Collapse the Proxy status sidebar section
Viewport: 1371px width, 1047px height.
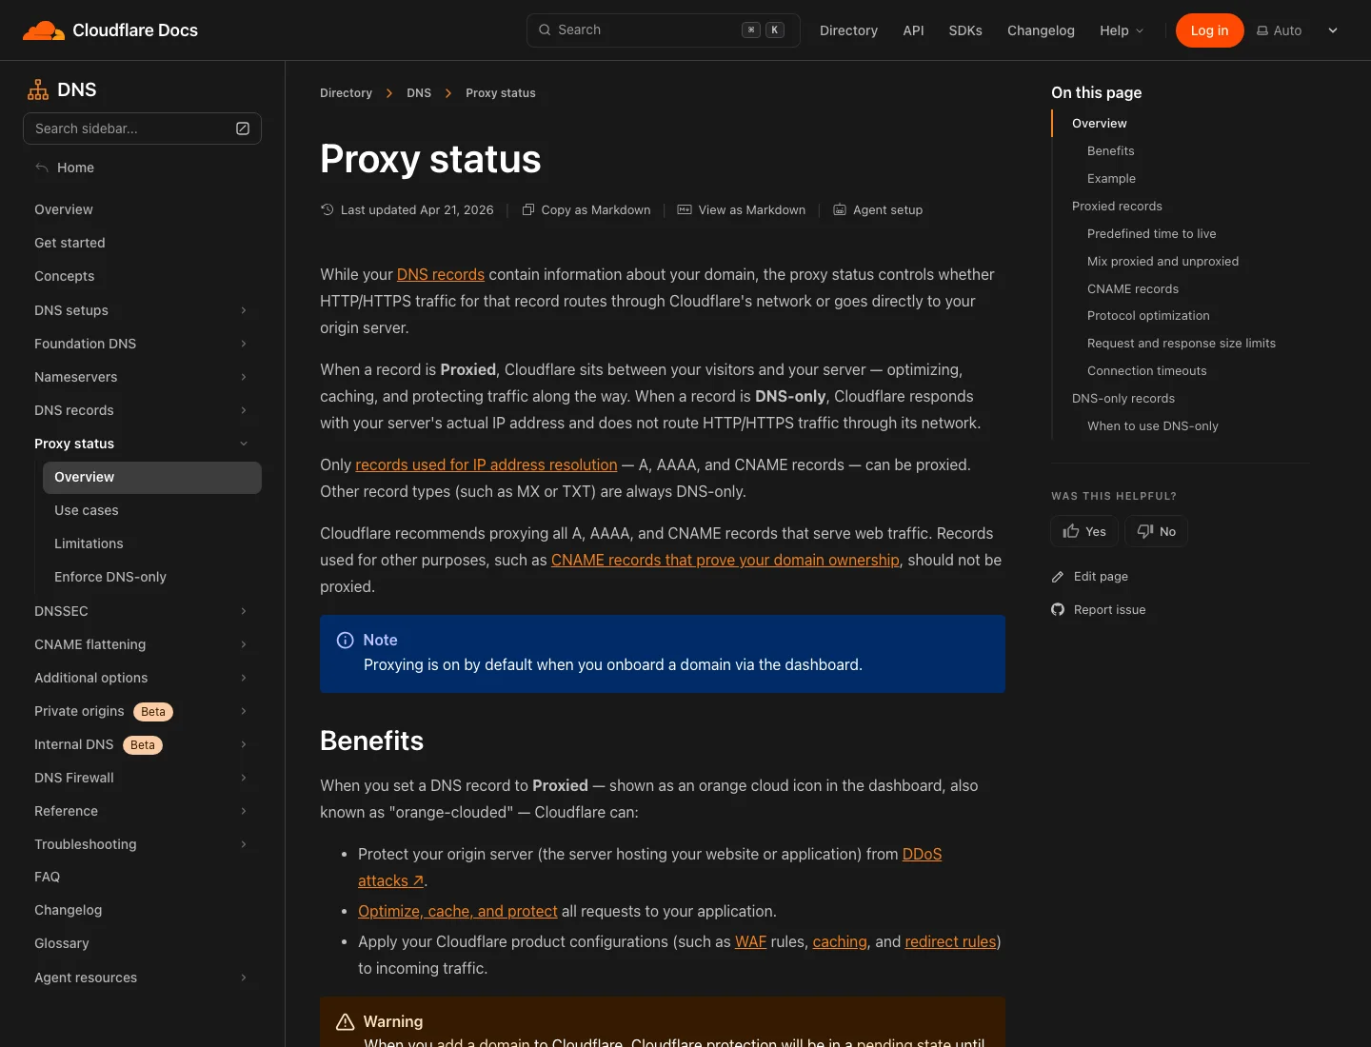pyautogui.click(x=244, y=444)
